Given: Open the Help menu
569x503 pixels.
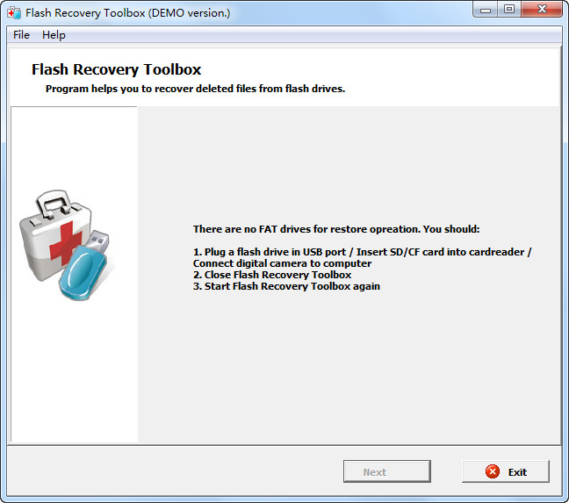Looking at the screenshot, I should (x=54, y=35).
